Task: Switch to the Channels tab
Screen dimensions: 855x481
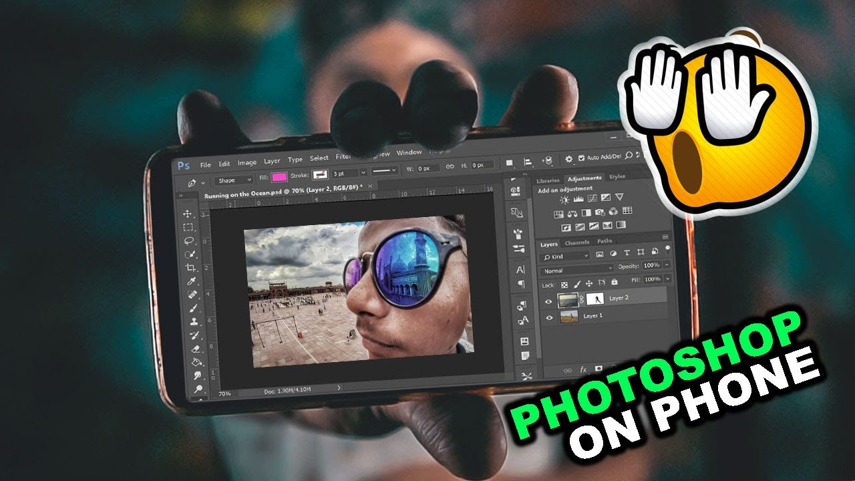Action: click(x=577, y=243)
